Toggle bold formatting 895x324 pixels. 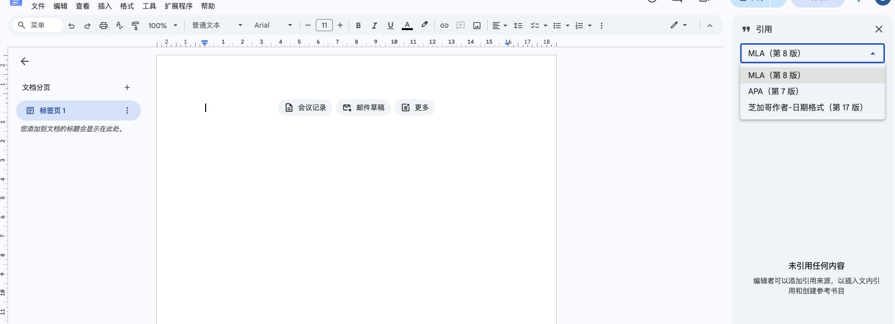358,26
